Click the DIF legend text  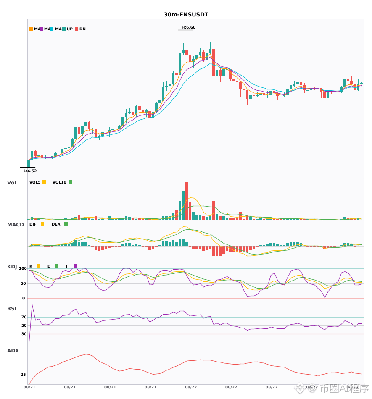pos(33,224)
